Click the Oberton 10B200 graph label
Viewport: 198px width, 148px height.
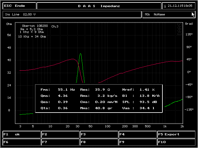click(x=35, y=26)
